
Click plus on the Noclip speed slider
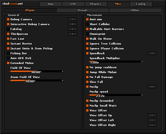pos(142,95)
